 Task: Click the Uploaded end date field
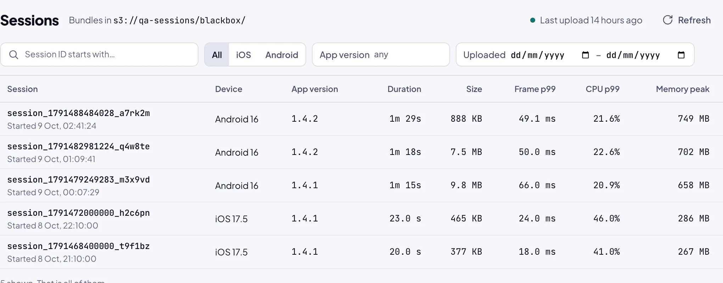[645, 55]
